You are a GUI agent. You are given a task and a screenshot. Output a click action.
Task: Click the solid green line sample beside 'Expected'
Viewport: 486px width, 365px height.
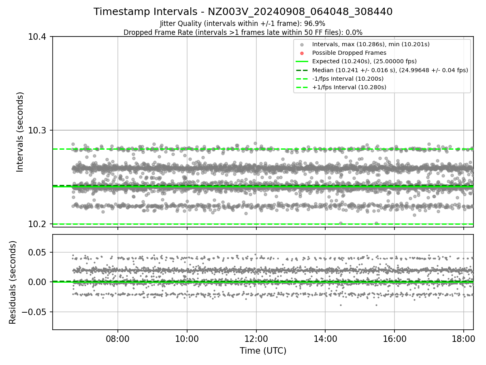coord(302,62)
